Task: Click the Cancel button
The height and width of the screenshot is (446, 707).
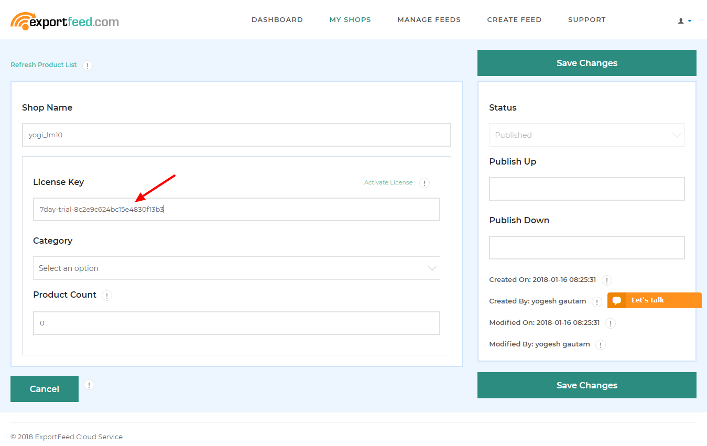Action: click(45, 389)
